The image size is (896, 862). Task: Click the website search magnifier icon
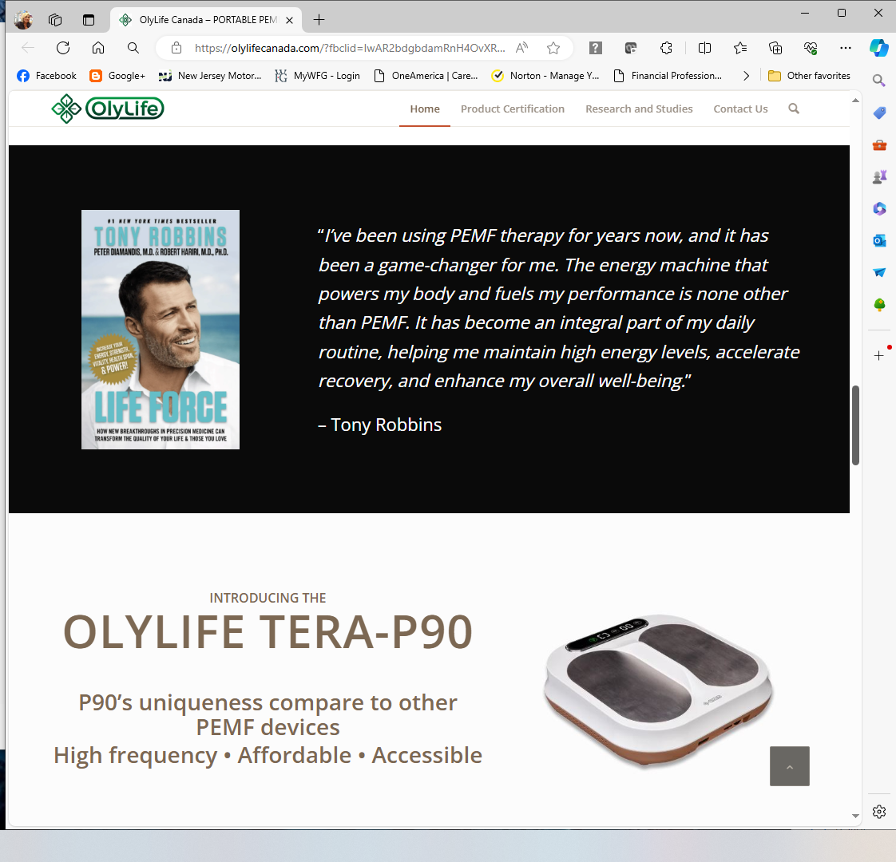(794, 109)
